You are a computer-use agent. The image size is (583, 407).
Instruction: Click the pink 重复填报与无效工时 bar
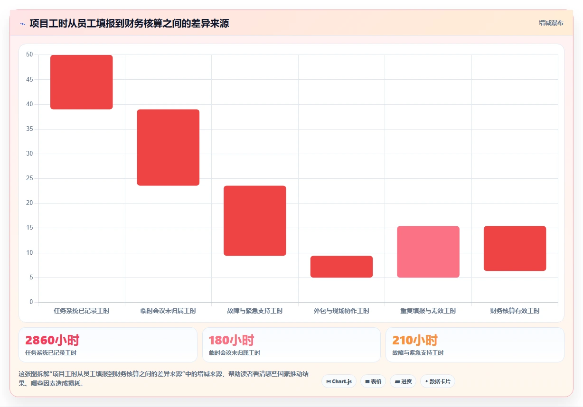(x=428, y=252)
